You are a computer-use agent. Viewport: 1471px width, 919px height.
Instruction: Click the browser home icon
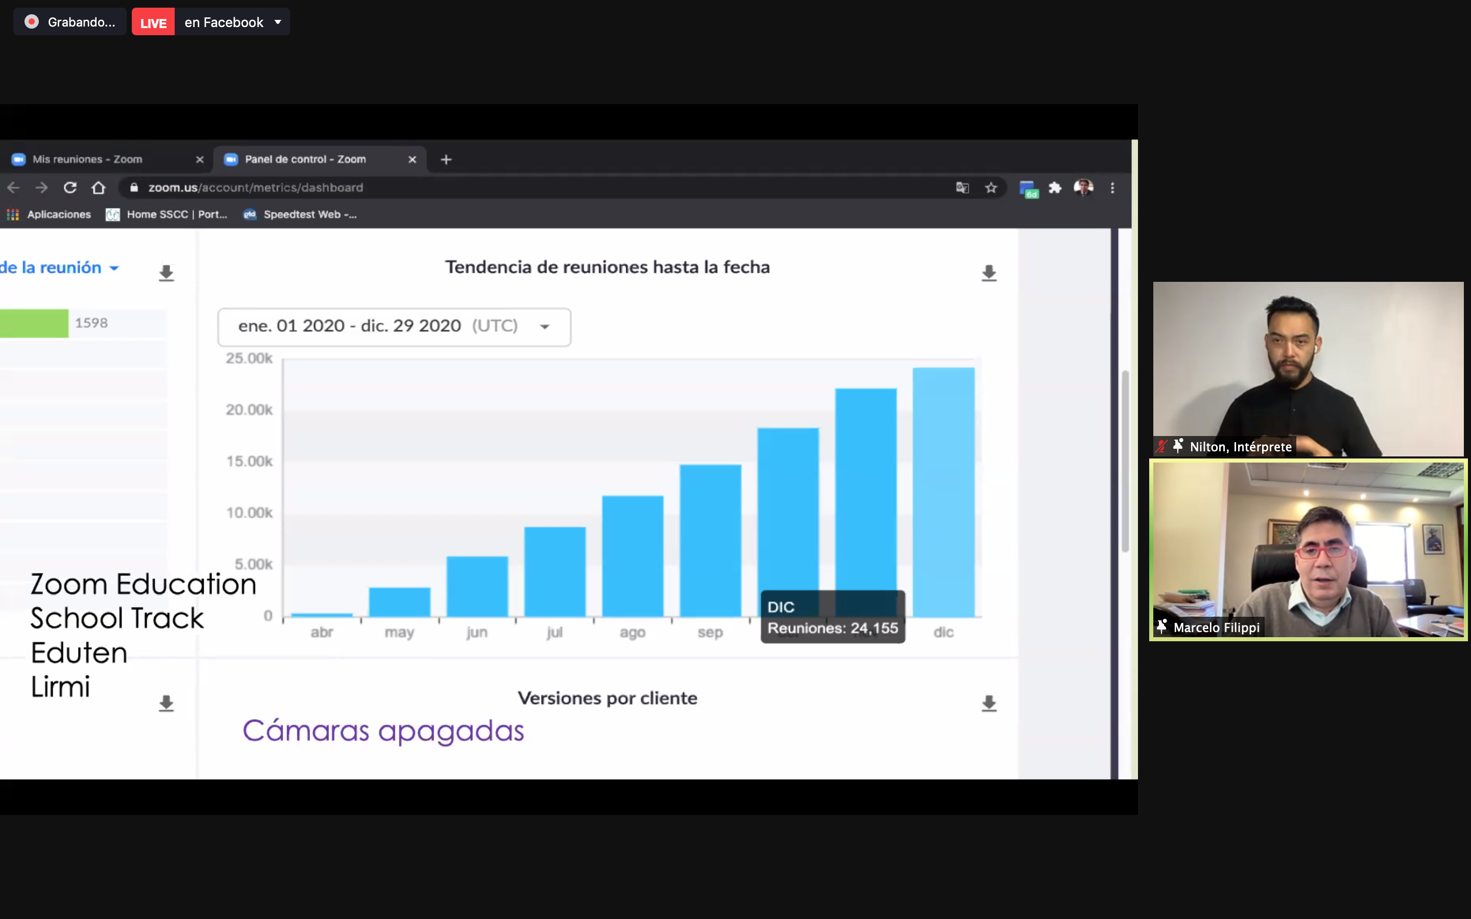(x=99, y=188)
